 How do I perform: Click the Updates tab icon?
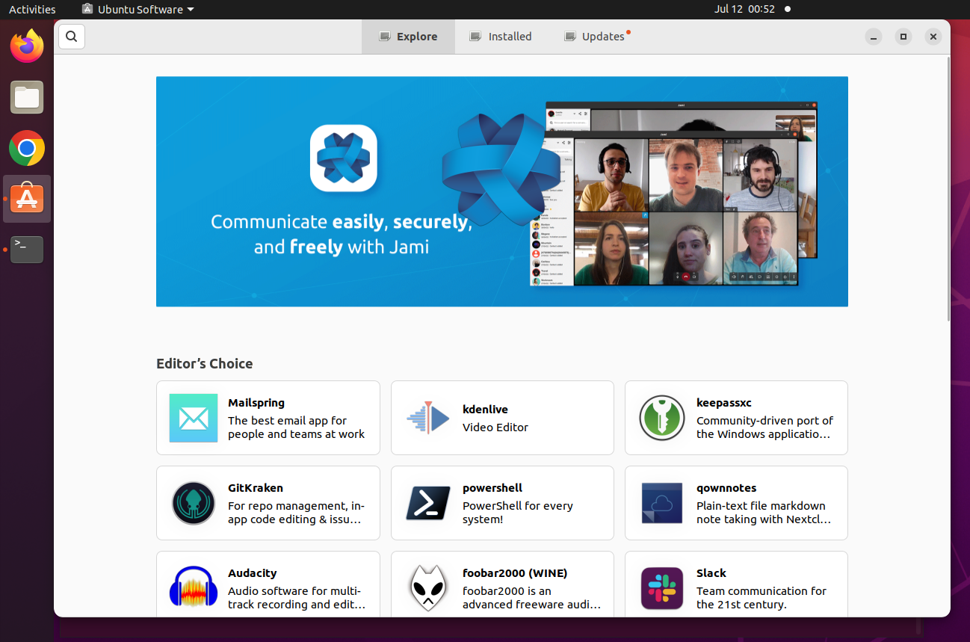pyautogui.click(x=570, y=36)
